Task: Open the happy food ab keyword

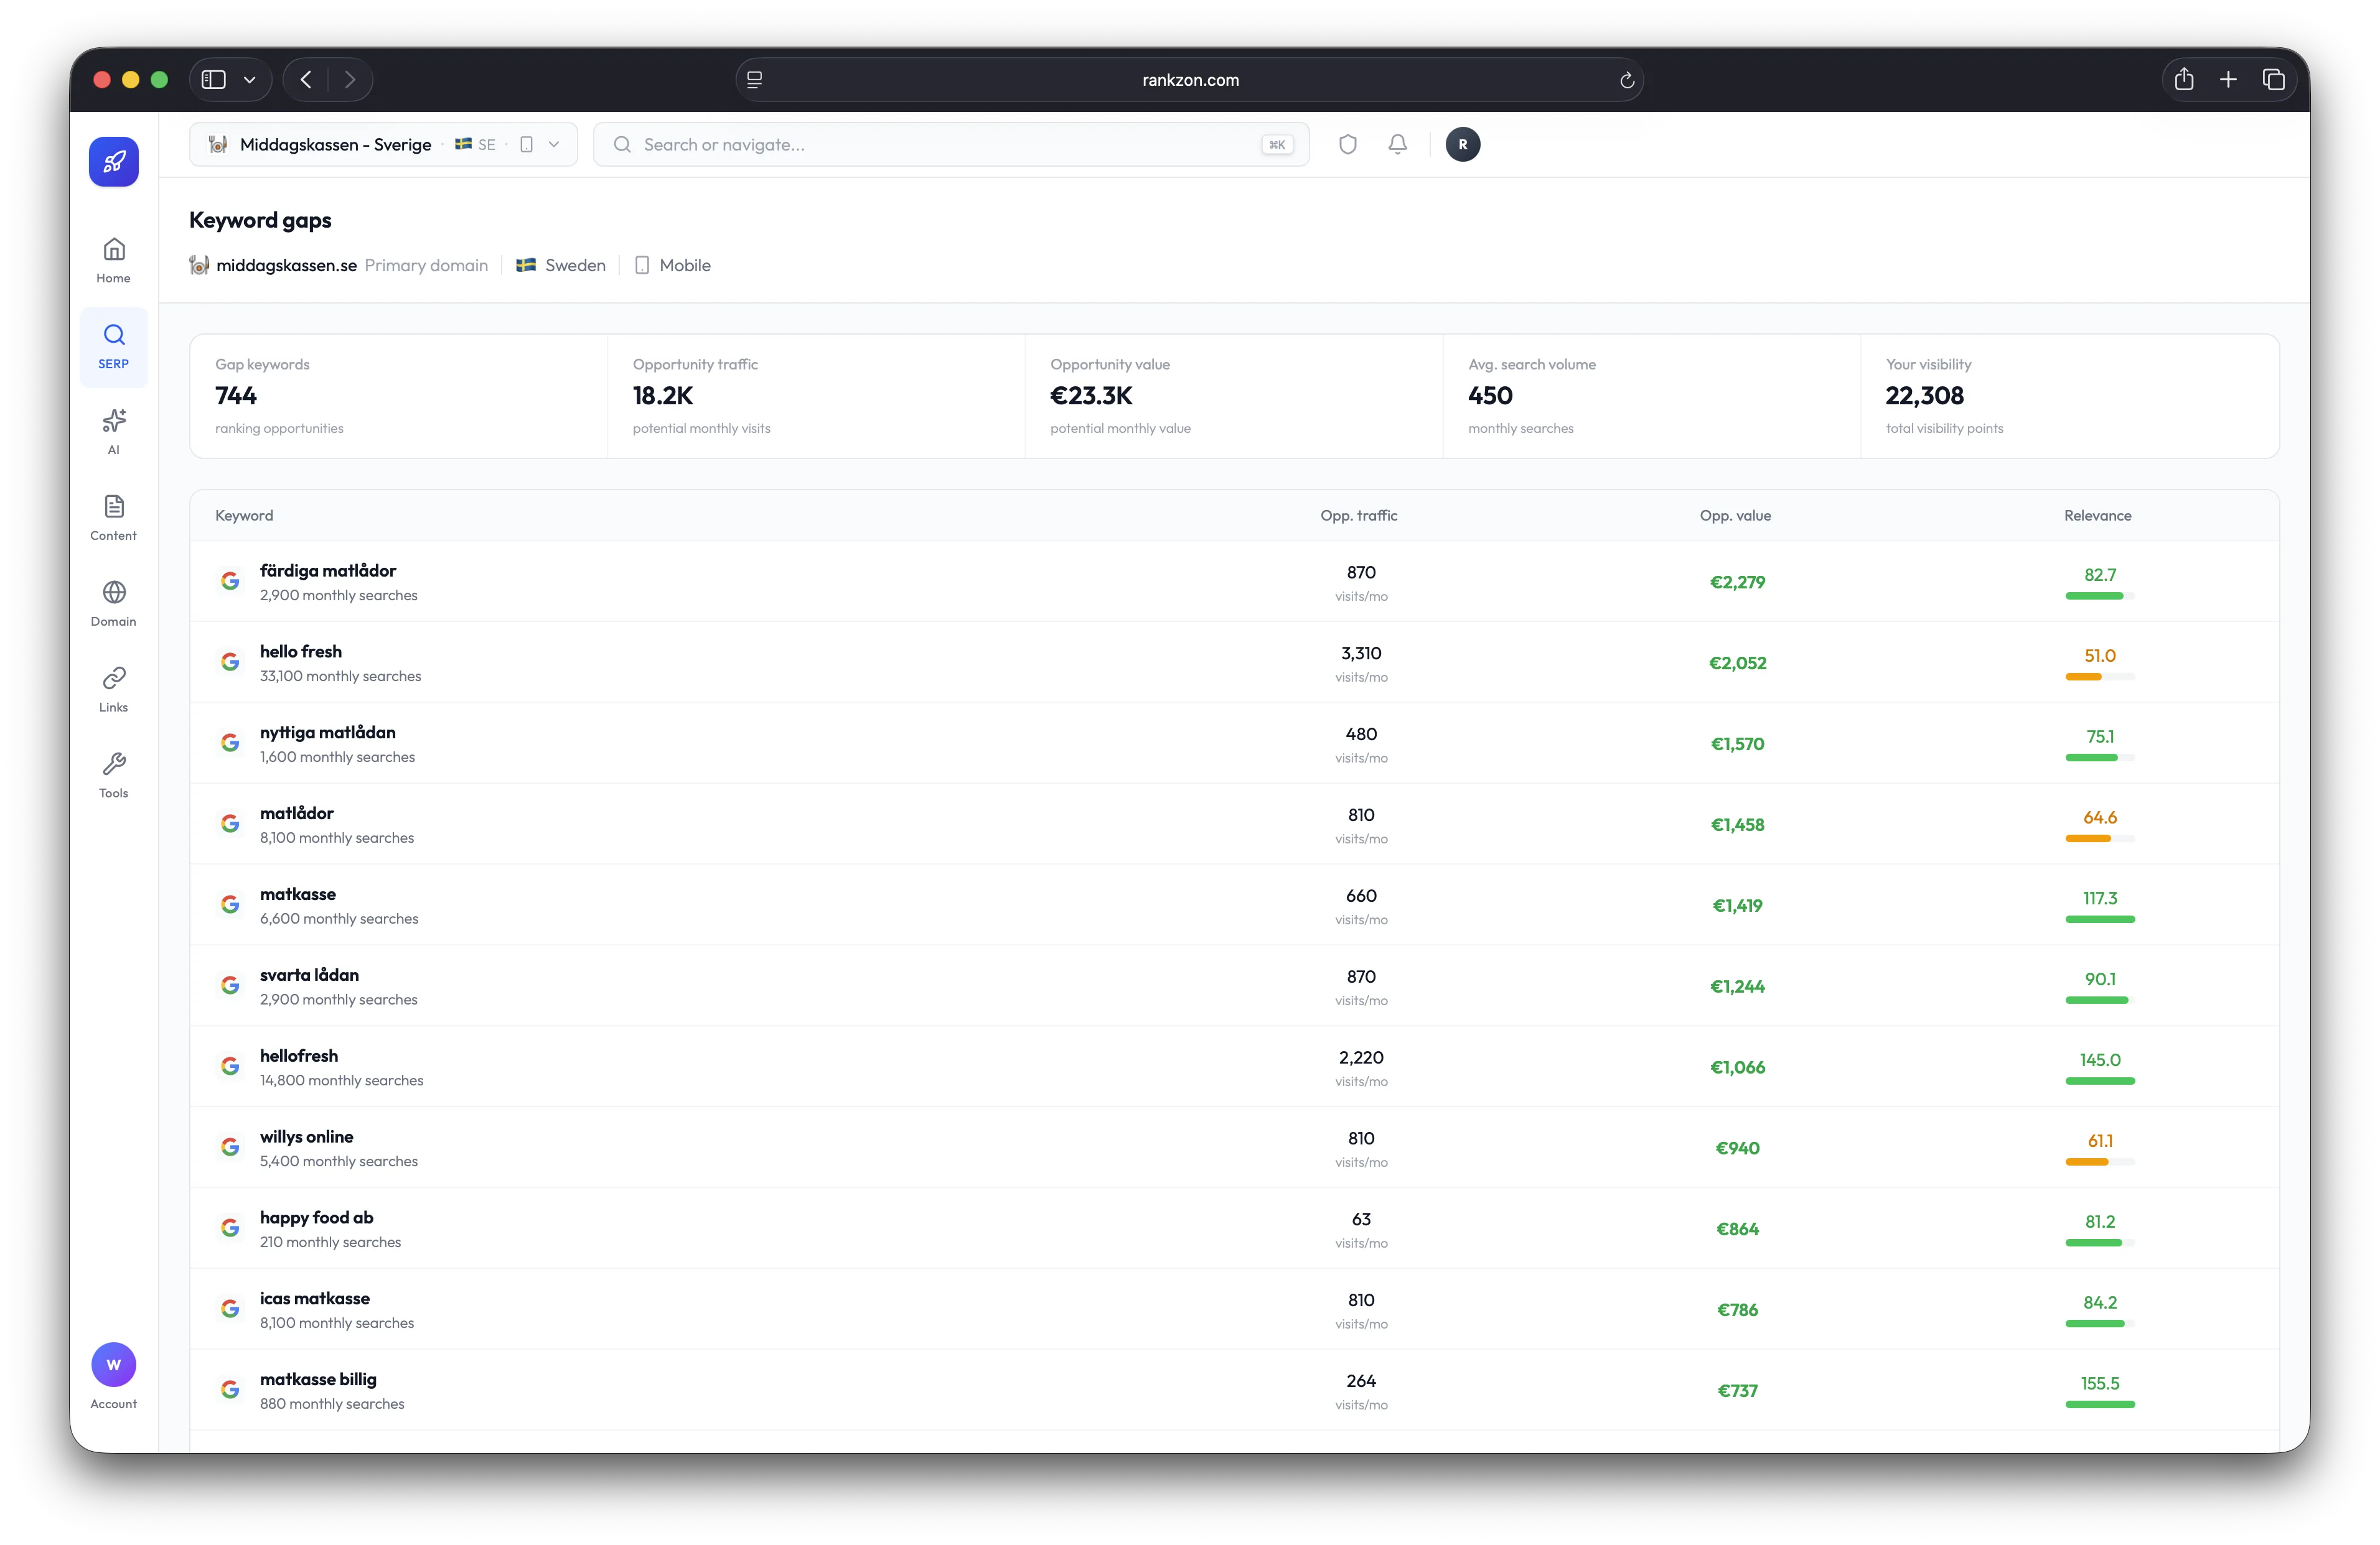Action: click(316, 1218)
